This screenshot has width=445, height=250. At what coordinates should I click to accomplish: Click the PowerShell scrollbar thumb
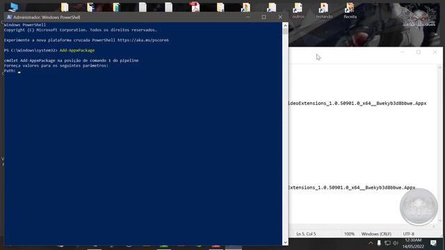[x=285, y=31]
